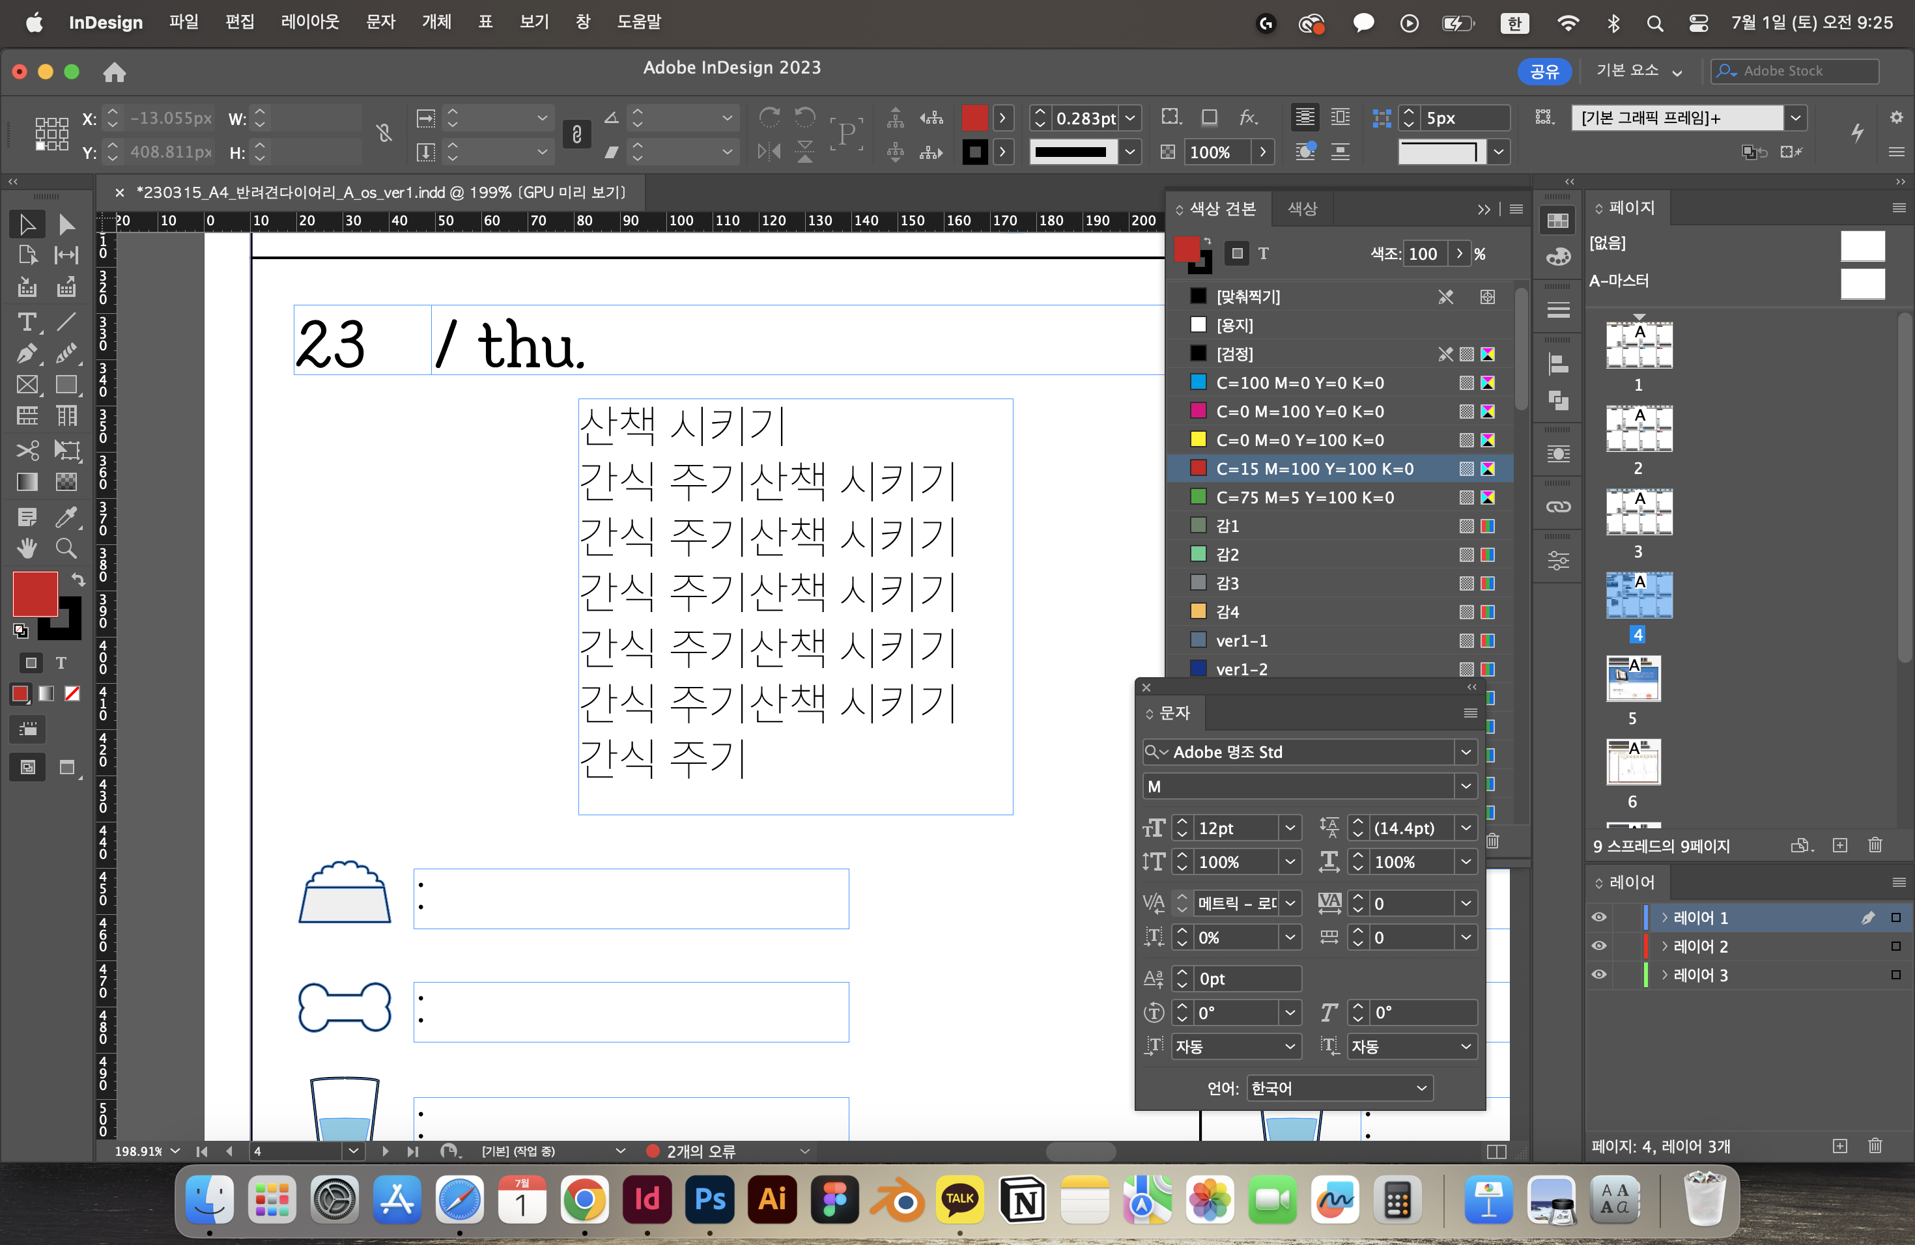Apply None red-slash button in toolbox
This screenshot has width=1915, height=1245.
(x=72, y=693)
